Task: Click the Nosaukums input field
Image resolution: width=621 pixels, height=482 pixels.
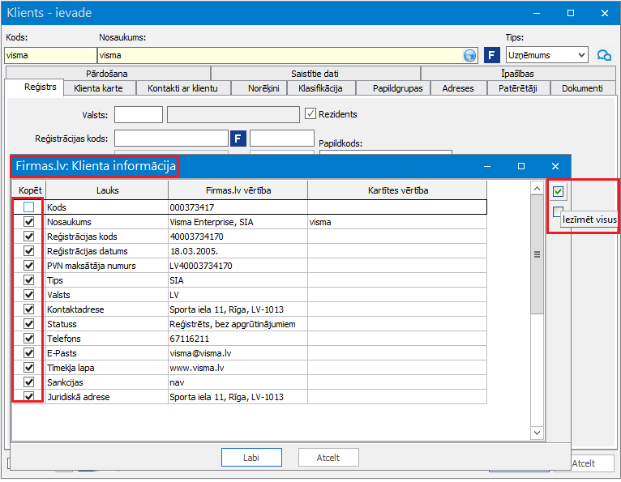Action: [281, 55]
